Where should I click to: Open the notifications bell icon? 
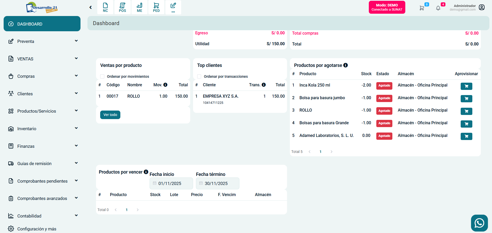coord(438,8)
